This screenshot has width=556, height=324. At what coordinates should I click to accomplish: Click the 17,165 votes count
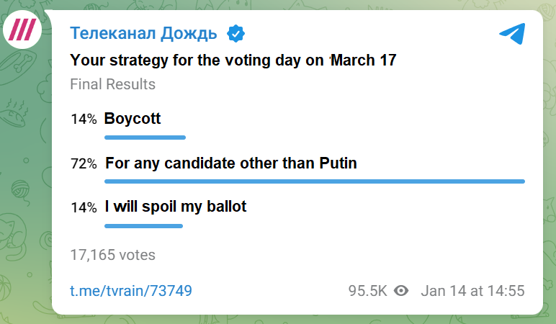[113, 255]
